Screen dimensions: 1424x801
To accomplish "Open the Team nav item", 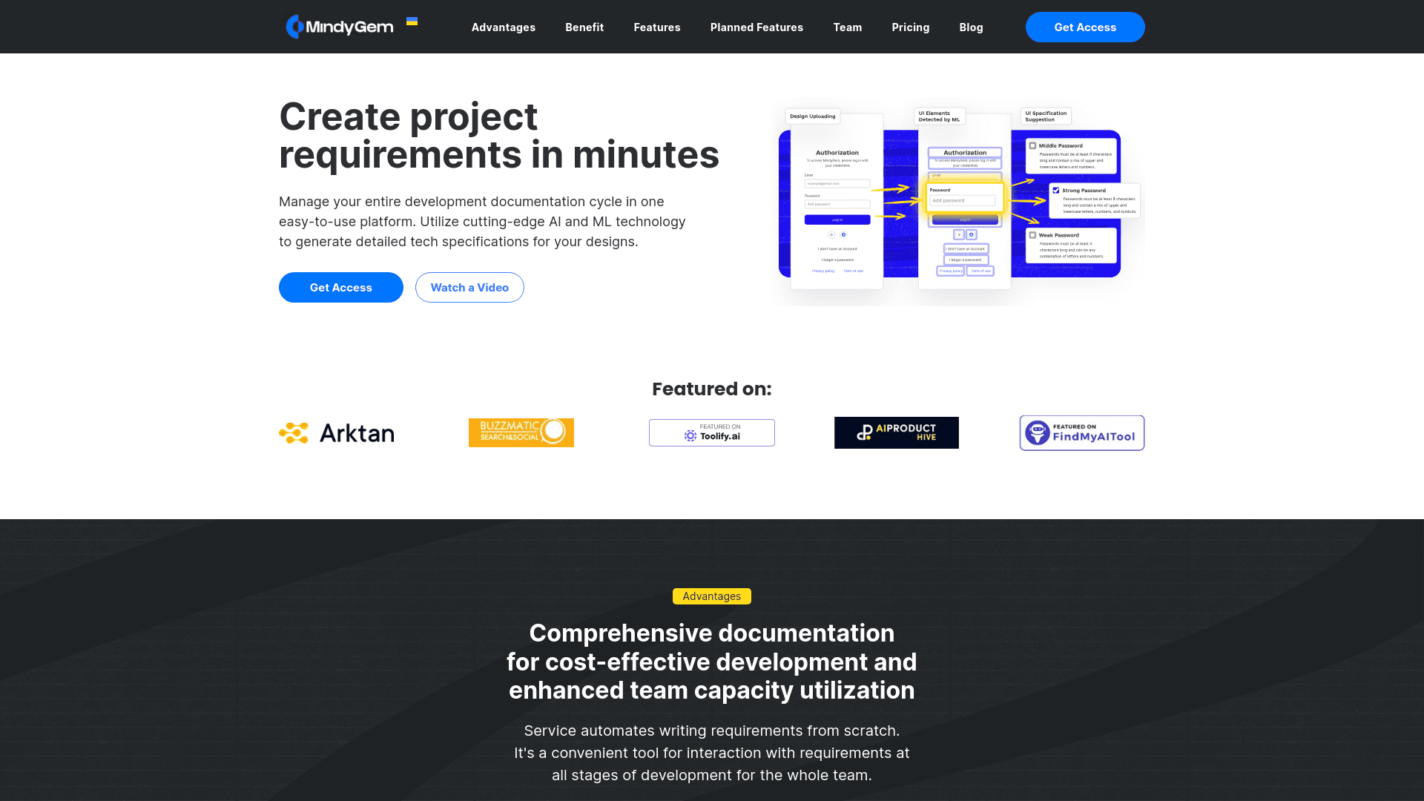I will 848,27.
